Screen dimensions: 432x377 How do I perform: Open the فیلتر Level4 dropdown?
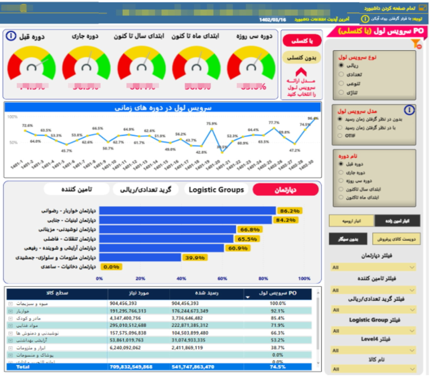point(373,350)
